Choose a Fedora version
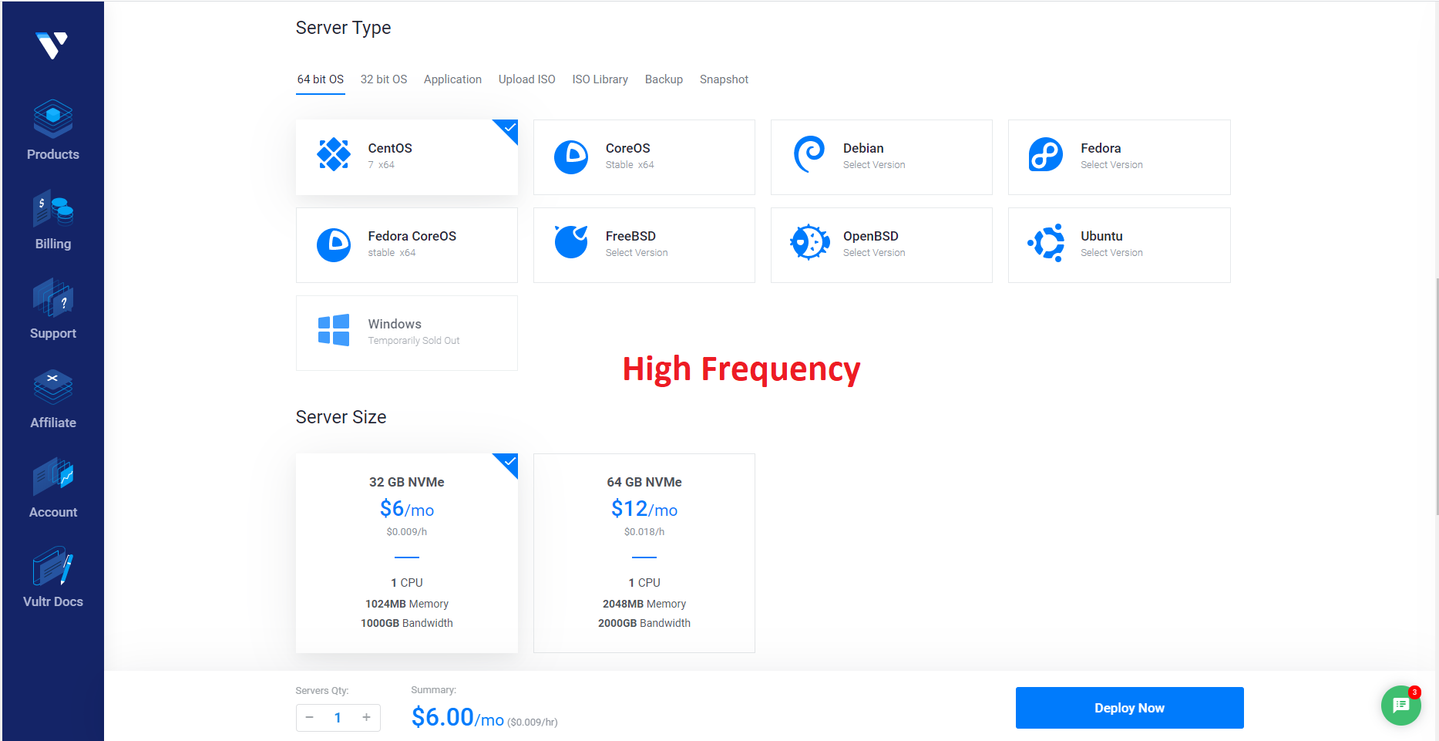This screenshot has width=1439, height=741. (x=1118, y=157)
